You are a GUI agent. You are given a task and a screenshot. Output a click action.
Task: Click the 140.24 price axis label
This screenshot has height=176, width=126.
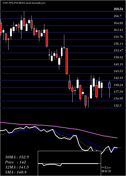(x=118, y=85)
